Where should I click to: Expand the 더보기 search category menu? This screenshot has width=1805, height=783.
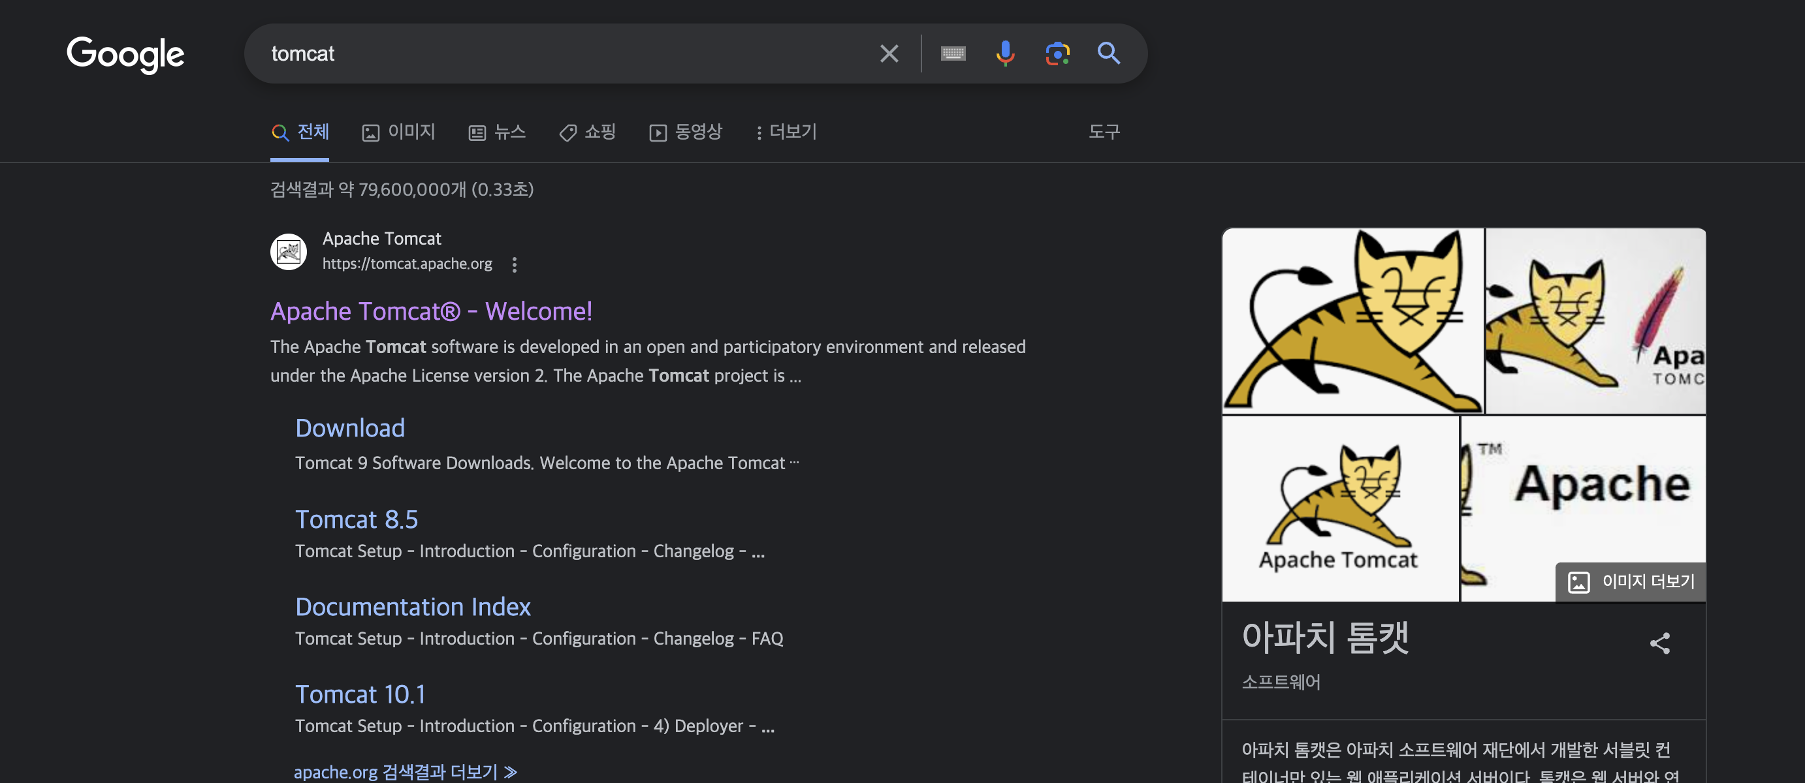coord(786,132)
